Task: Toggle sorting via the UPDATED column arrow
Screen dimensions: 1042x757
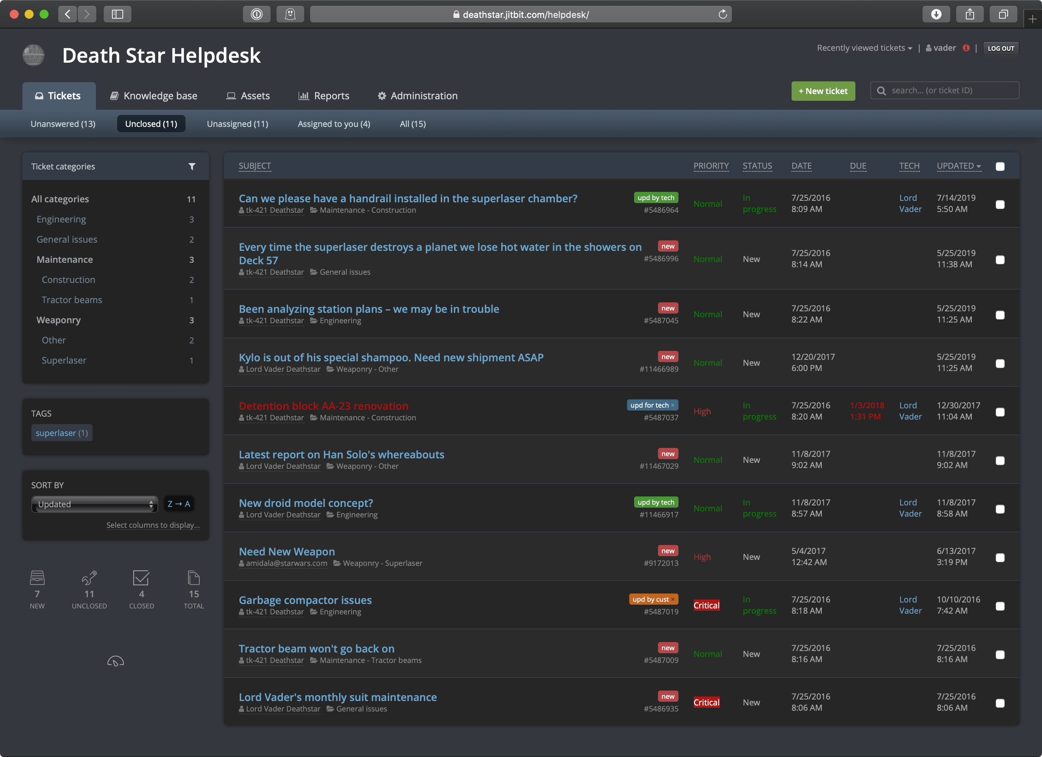Action: pyautogui.click(x=979, y=167)
